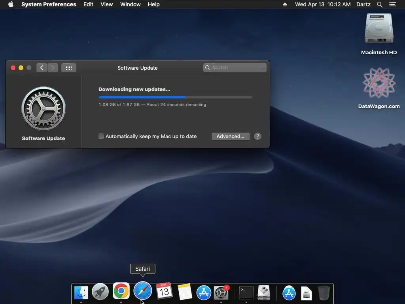Open the System Preferences menu
Image resolution: width=405 pixels, height=304 pixels.
click(x=49, y=4)
